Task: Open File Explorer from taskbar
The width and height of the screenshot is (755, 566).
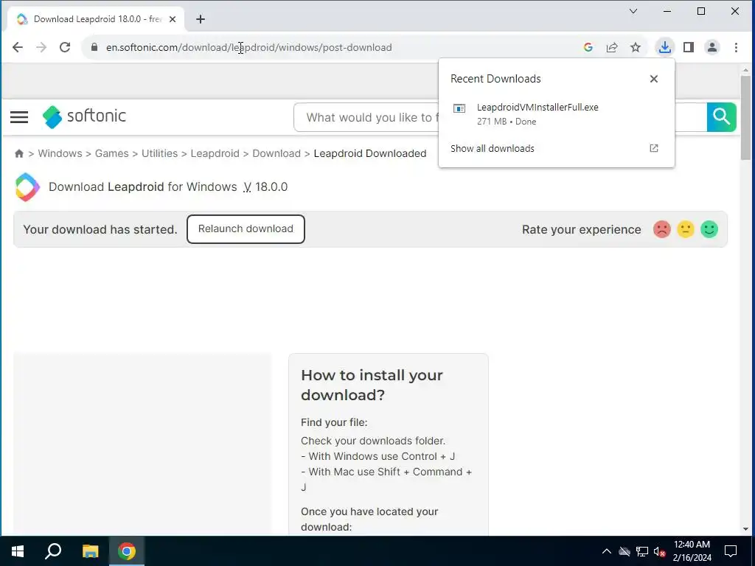Action: click(90, 551)
